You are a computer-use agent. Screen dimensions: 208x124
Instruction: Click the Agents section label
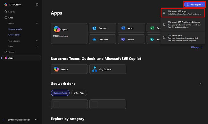pos(11,23)
